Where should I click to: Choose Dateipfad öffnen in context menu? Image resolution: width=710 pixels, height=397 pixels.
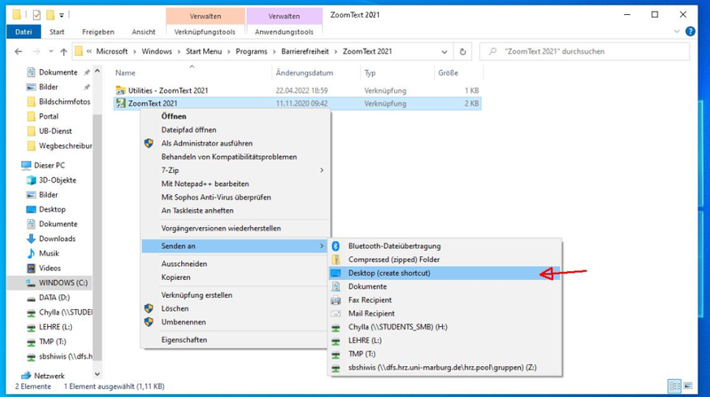[x=189, y=129]
